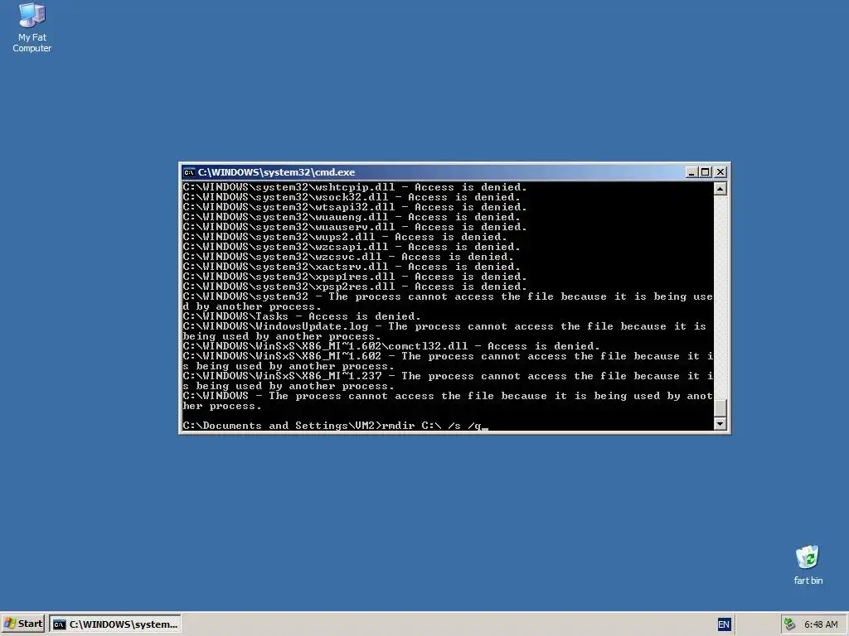Click the xpsp1res.dll access denied line
The image size is (849, 636).
pos(355,277)
